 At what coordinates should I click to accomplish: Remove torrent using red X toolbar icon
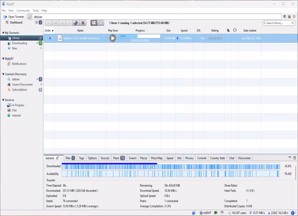click(x=83, y=23)
